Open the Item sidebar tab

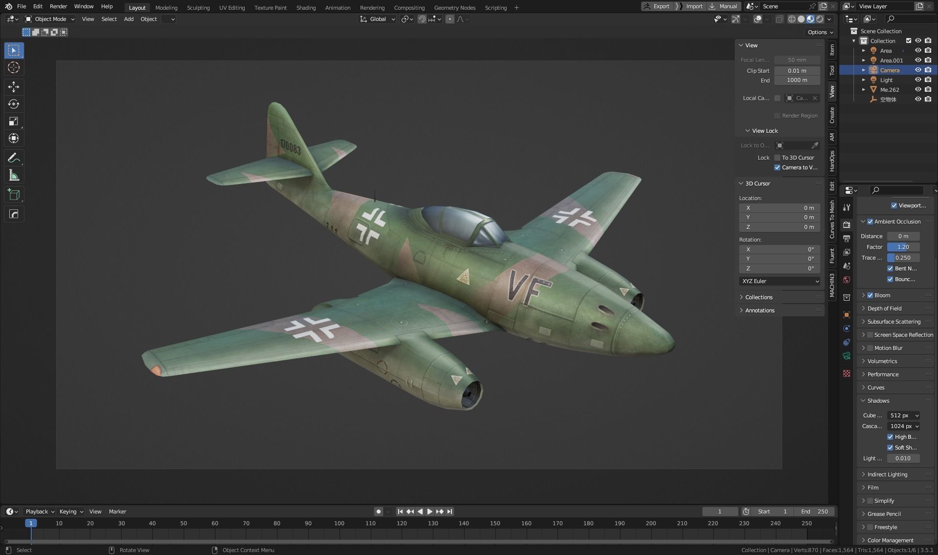[832, 50]
